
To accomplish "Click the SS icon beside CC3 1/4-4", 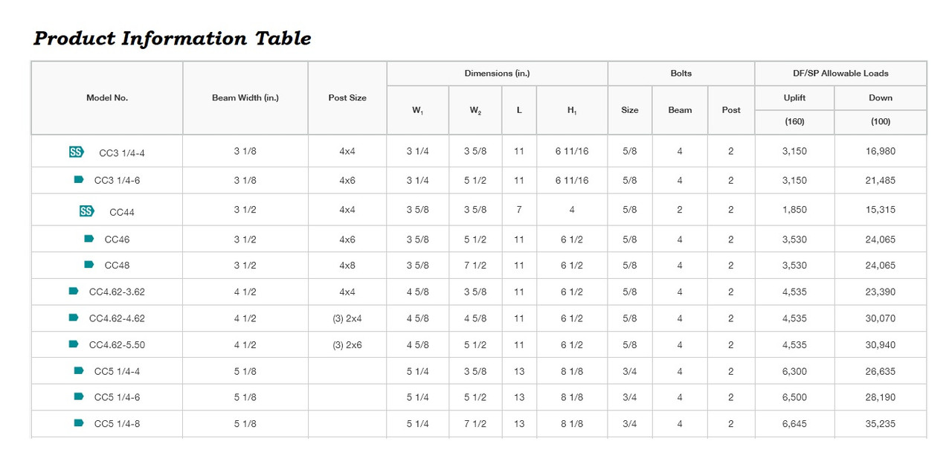I will coord(76,152).
